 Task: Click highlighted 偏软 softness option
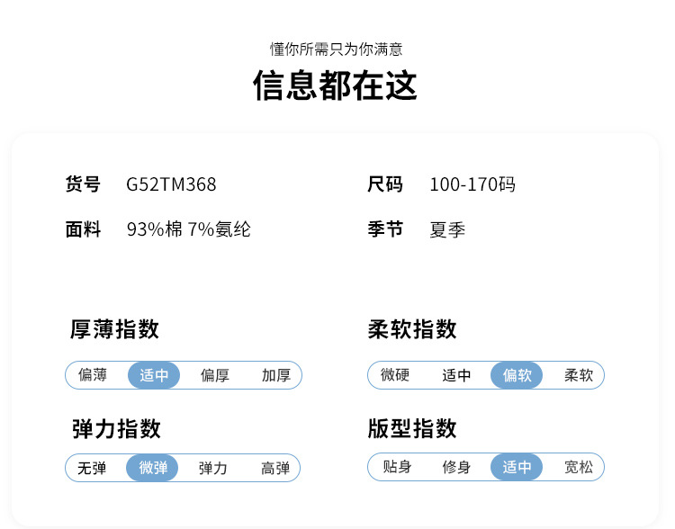coord(517,375)
